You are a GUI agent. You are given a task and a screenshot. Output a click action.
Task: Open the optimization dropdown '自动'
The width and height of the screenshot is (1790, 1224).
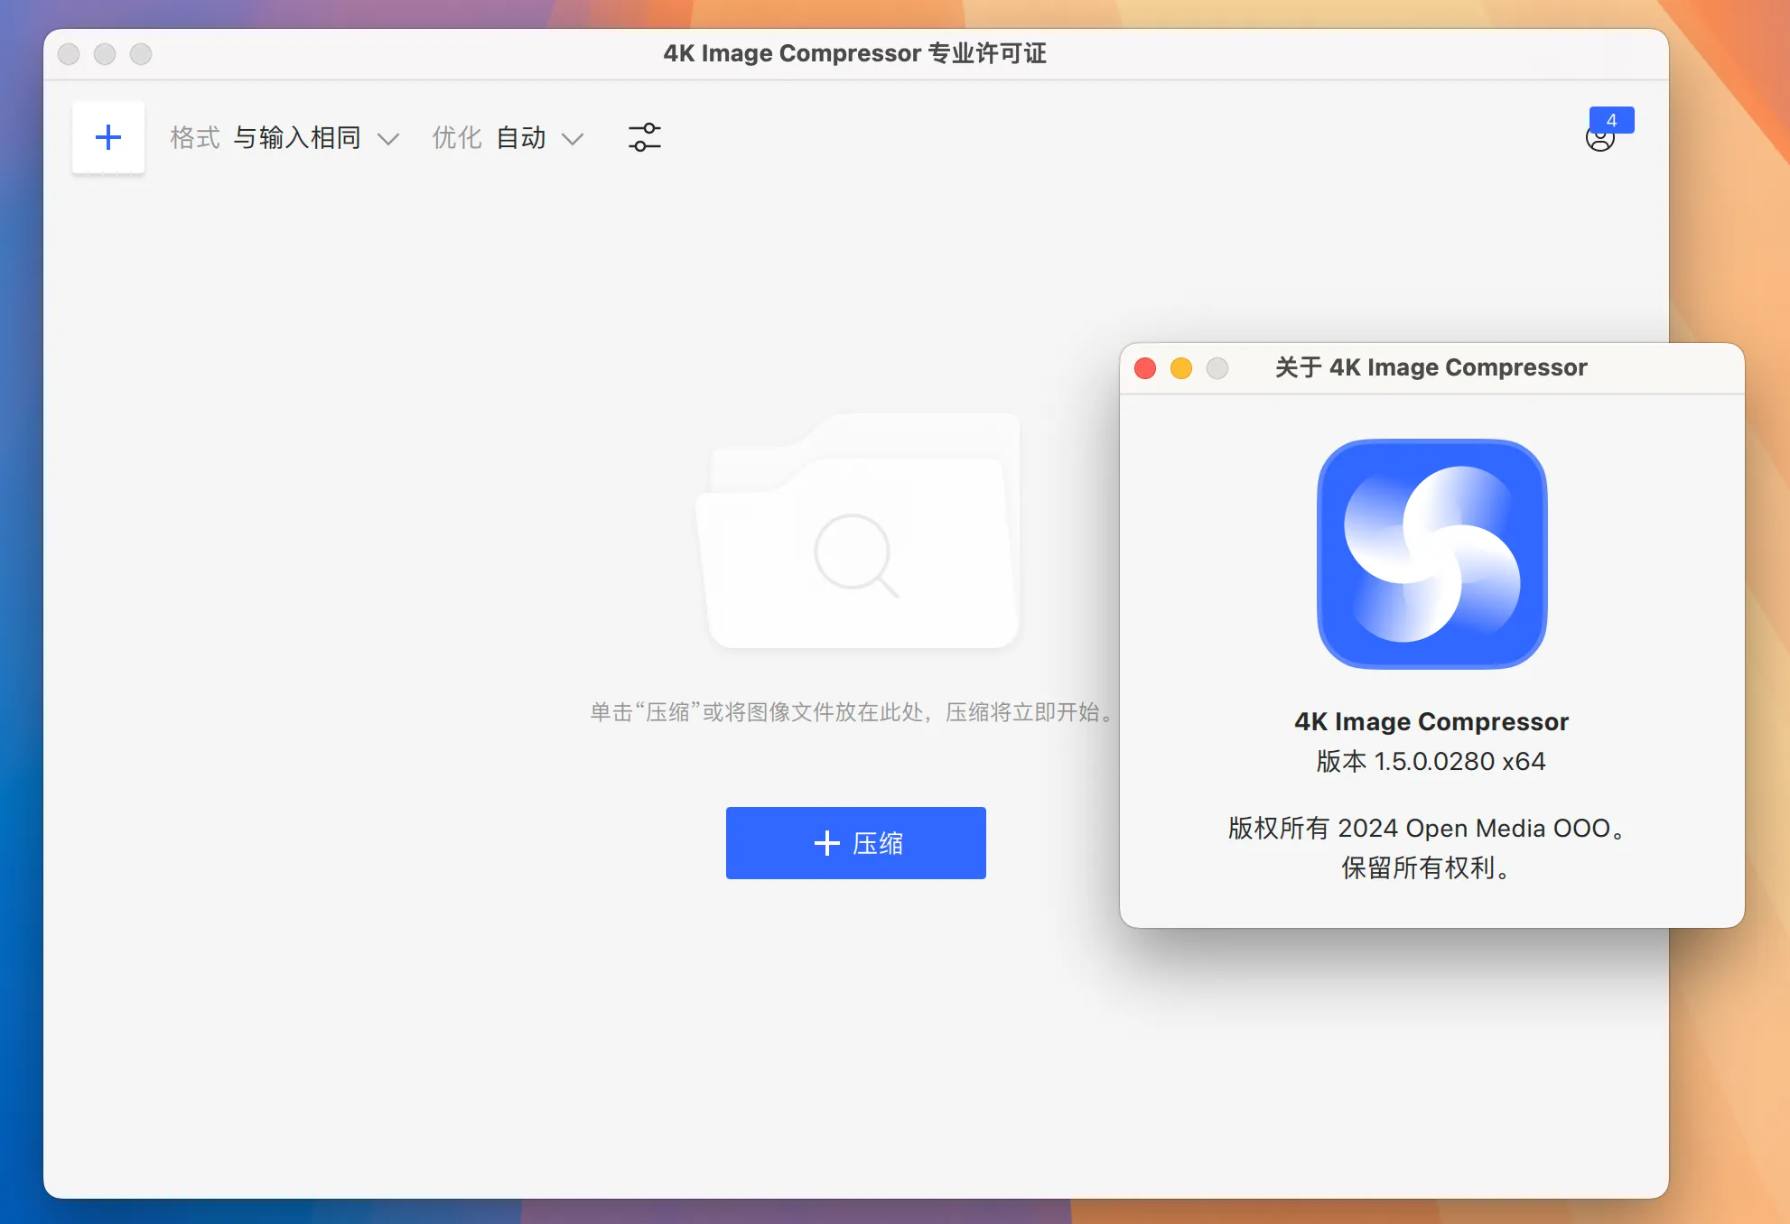pyautogui.click(x=540, y=138)
